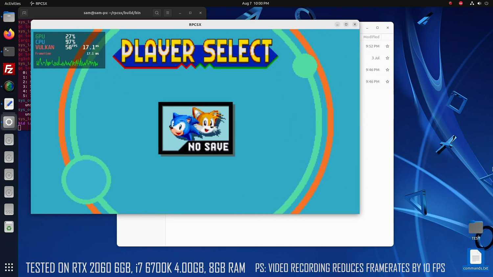The image size is (493, 277).
Task: Sort files by Modified column
Action: [371, 37]
